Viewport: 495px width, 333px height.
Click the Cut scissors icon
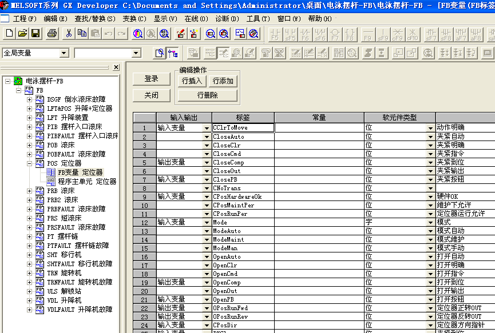point(69,34)
